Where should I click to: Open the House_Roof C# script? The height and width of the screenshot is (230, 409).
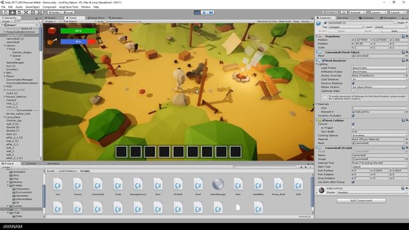tap(279, 185)
